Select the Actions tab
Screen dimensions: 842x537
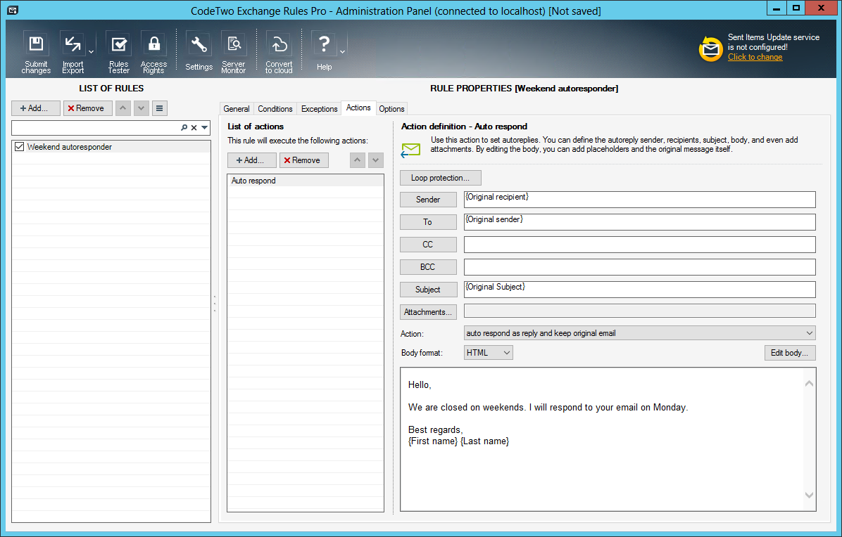[358, 108]
